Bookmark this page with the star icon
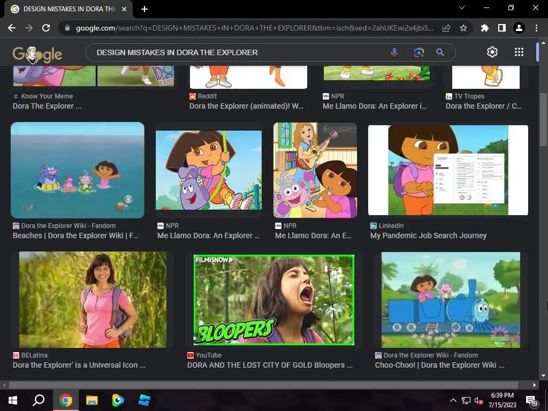This screenshot has height=411, width=548. click(x=463, y=28)
